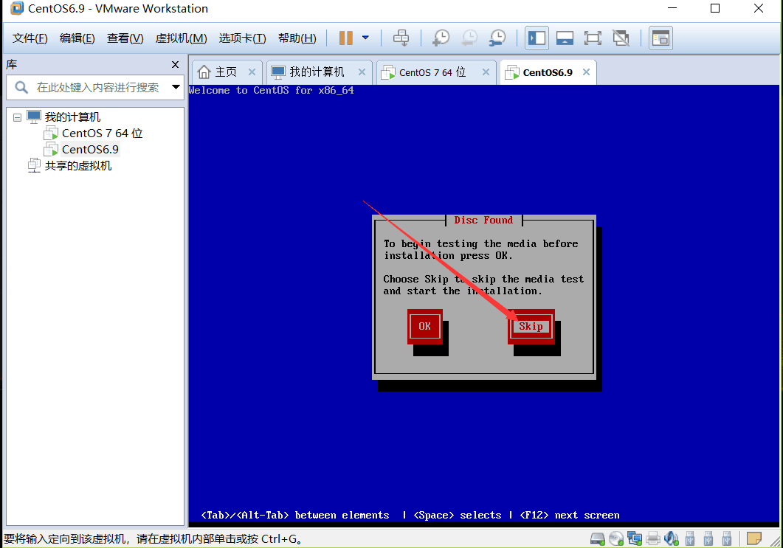Click the printer device status icon
The image size is (783, 548).
click(x=653, y=539)
